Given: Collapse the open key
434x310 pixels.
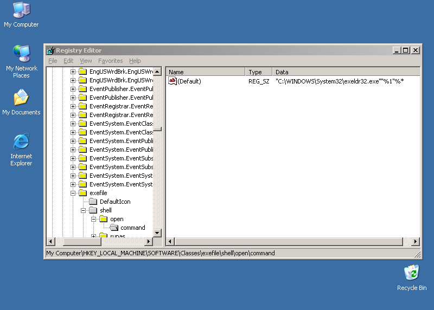Looking at the screenshot, I should 93,219.
